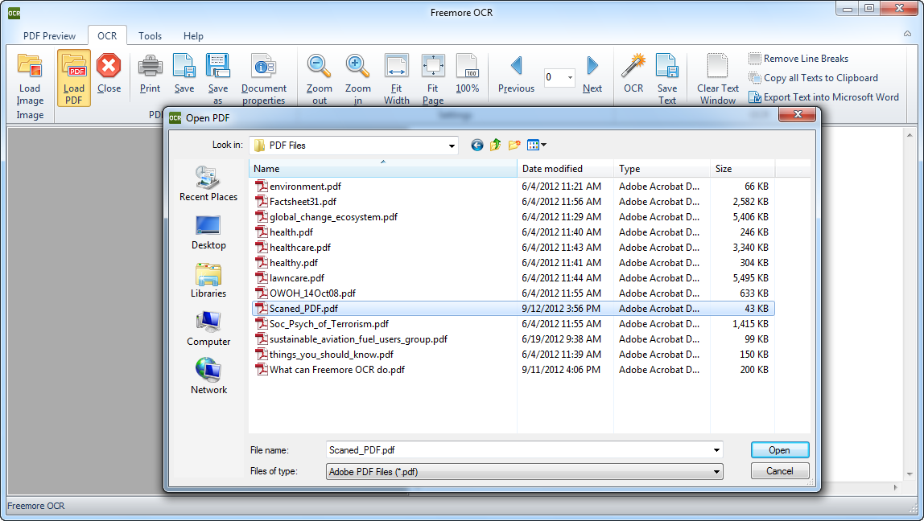Switch to the Tools tab

point(151,36)
